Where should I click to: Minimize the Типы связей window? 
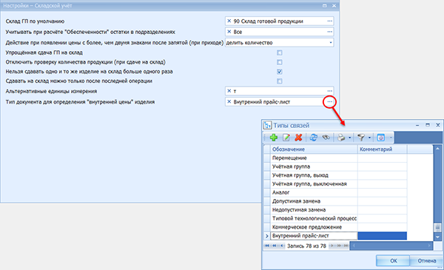tap(417, 125)
